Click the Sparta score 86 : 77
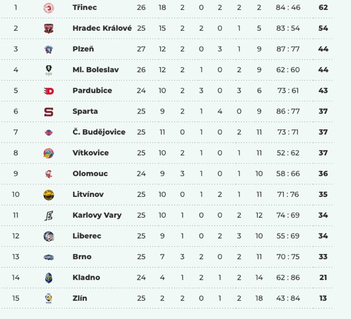The image size is (351, 319). (288, 111)
